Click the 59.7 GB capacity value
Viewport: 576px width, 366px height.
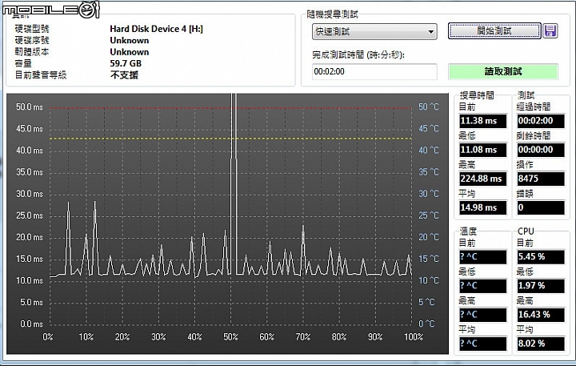click(126, 63)
